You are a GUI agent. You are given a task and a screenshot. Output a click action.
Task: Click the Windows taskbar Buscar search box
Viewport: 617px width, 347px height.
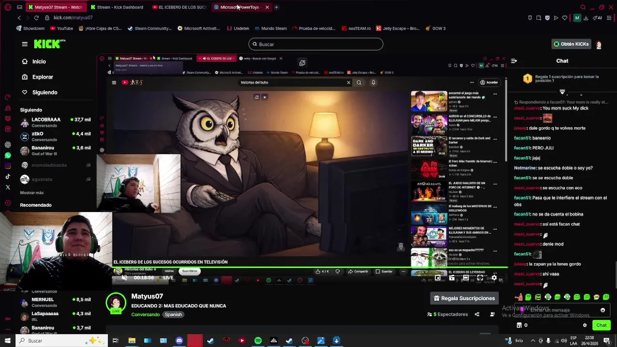tap(62, 341)
